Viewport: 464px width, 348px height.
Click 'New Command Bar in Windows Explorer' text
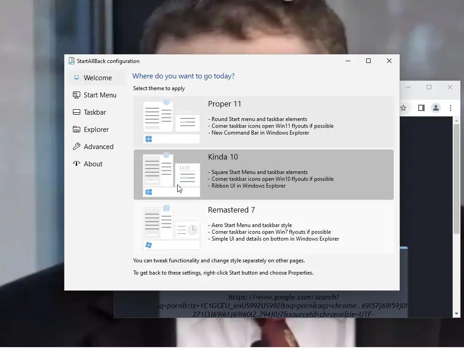(x=260, y=133)
